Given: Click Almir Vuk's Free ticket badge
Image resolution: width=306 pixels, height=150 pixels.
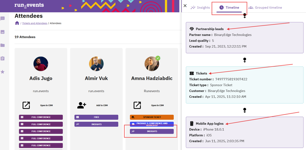Looking at the screenshot, I should [x=96, y=117].
